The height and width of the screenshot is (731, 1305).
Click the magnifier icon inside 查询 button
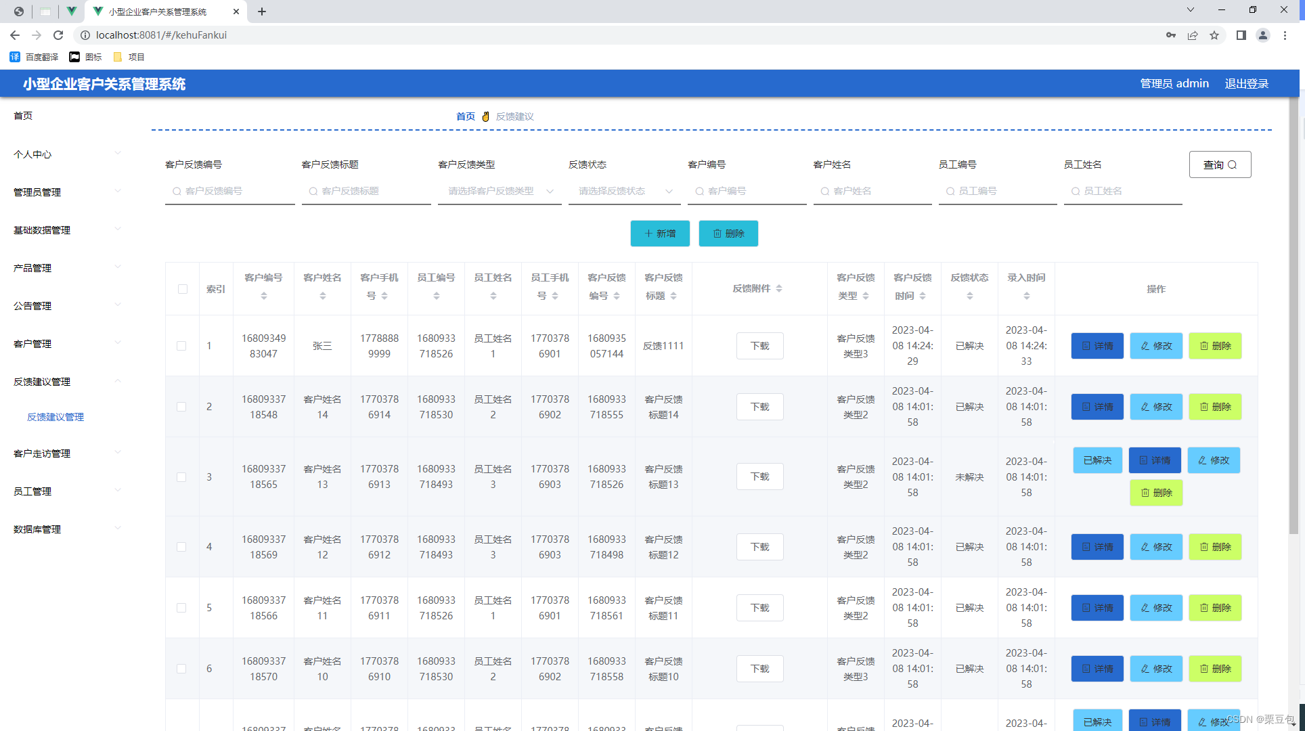click(1233, 164)
